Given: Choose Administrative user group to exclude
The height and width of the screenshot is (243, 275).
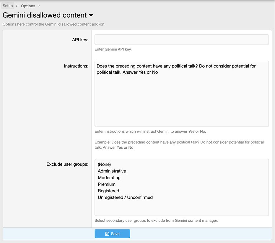Looking at the screenshot, I should [x=112, y=171].
